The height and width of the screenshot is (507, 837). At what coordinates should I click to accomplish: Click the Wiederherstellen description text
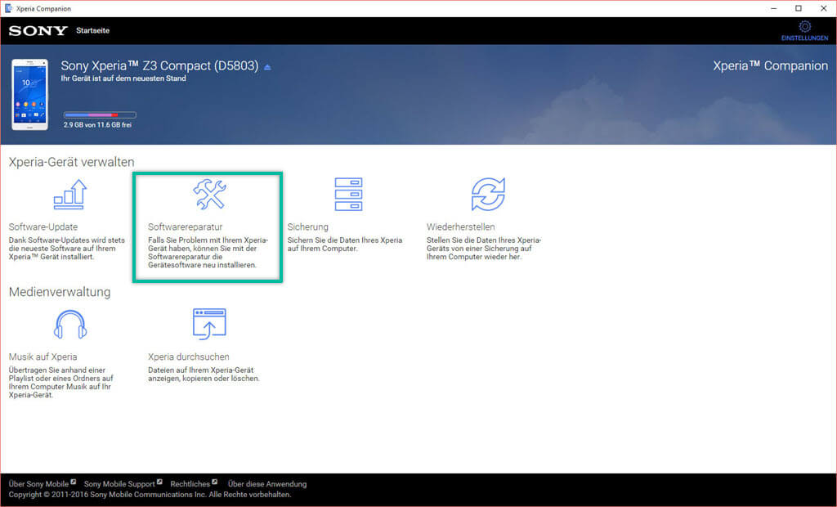click(x=484, y=249)
